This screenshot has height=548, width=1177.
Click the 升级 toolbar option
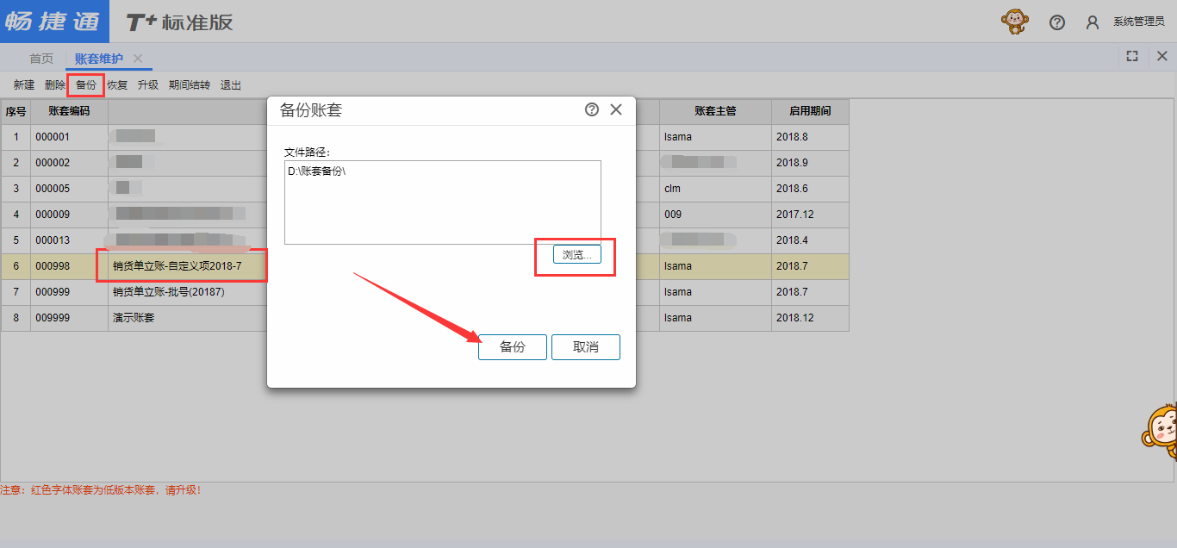click(x=148, y=85)
